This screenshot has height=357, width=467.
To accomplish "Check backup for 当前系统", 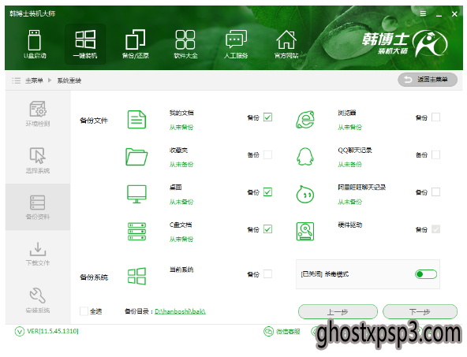I will [267, 273].
